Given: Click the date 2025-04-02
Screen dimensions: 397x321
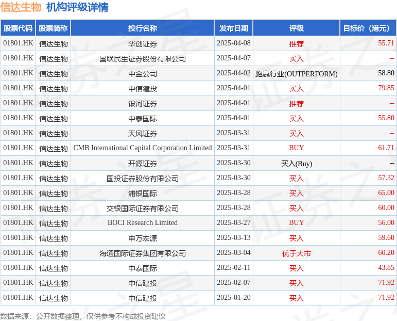Looking at the screenshot, I should (x=234, y=73).
